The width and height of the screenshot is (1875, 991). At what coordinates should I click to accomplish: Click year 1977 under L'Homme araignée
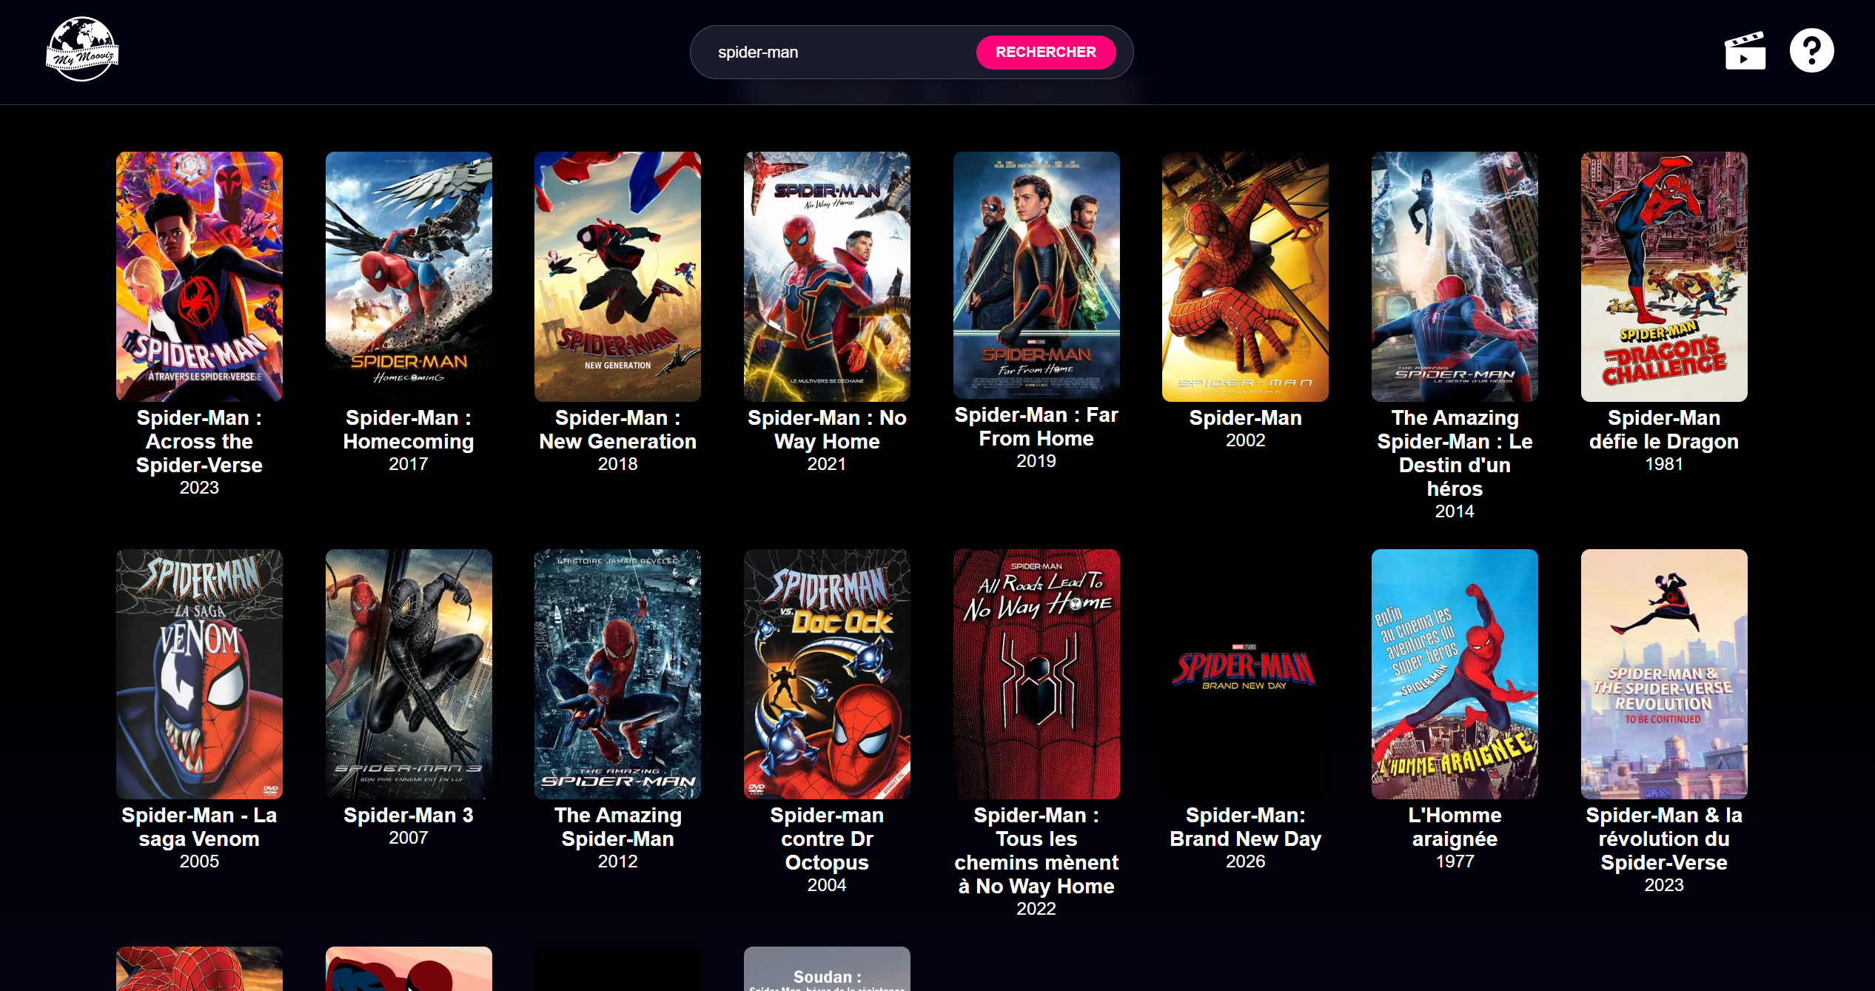[1455, 861]
